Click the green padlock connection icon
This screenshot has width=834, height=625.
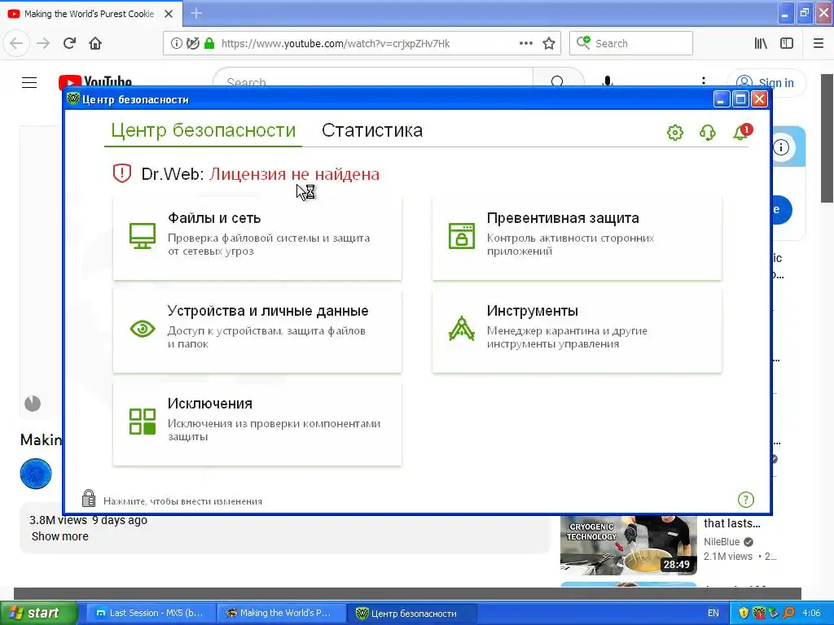click(x=209, y=43)
